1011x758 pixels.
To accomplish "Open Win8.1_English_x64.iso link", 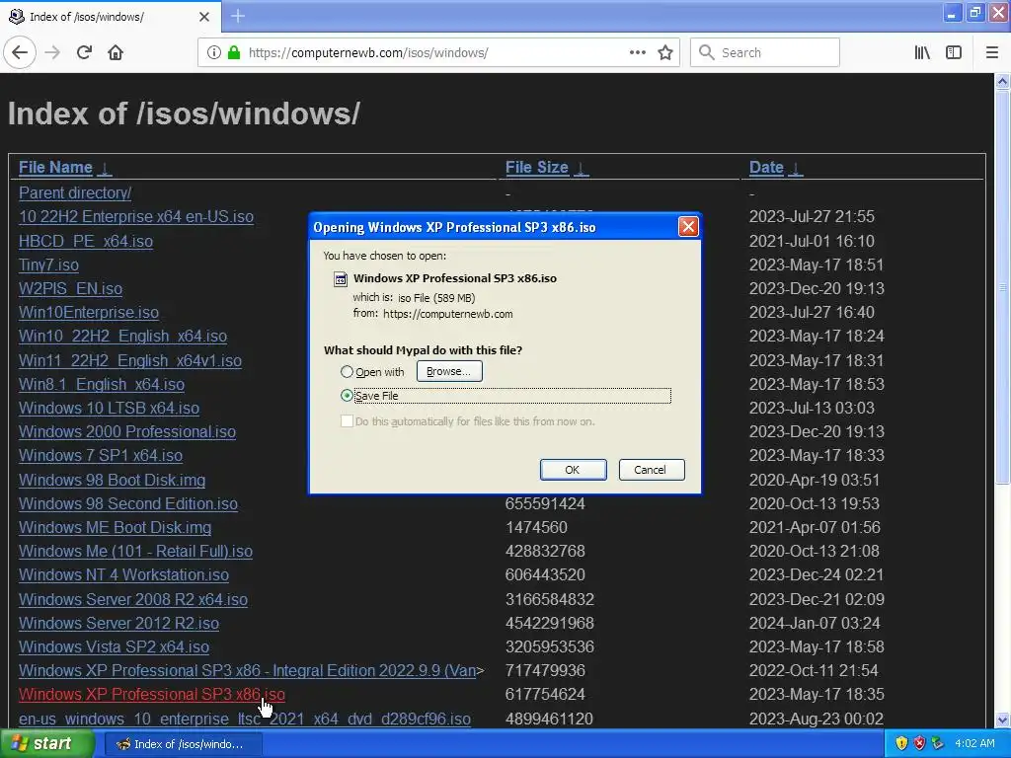I will pyautogui.click(x=102, y=385).
